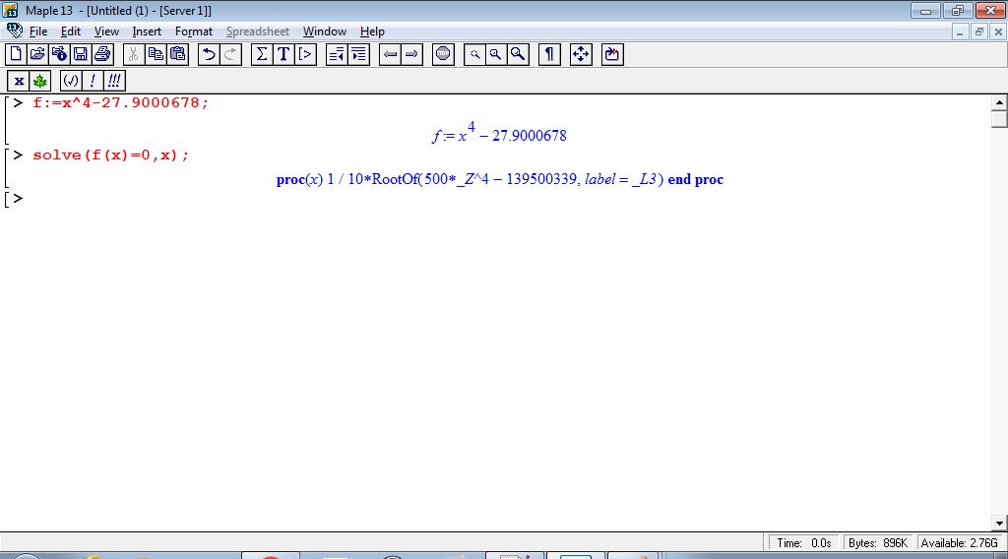1008x559 pixels.
Task: Minimize the inner worksheet window
Action: click(x=960, y=31)
